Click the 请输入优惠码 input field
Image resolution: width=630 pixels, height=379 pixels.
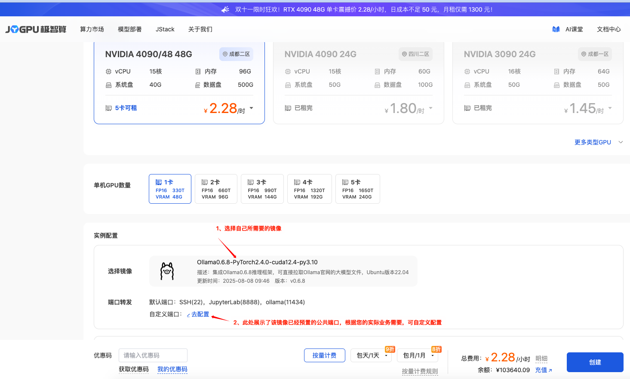point(153,355)
